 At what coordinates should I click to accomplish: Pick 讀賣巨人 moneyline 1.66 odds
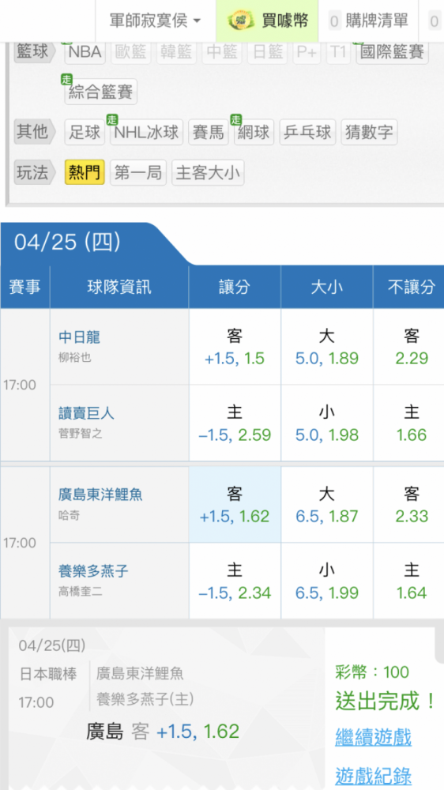[x=412, y=423]
